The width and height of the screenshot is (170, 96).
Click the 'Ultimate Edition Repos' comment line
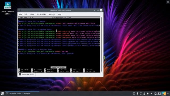point(31,21)
